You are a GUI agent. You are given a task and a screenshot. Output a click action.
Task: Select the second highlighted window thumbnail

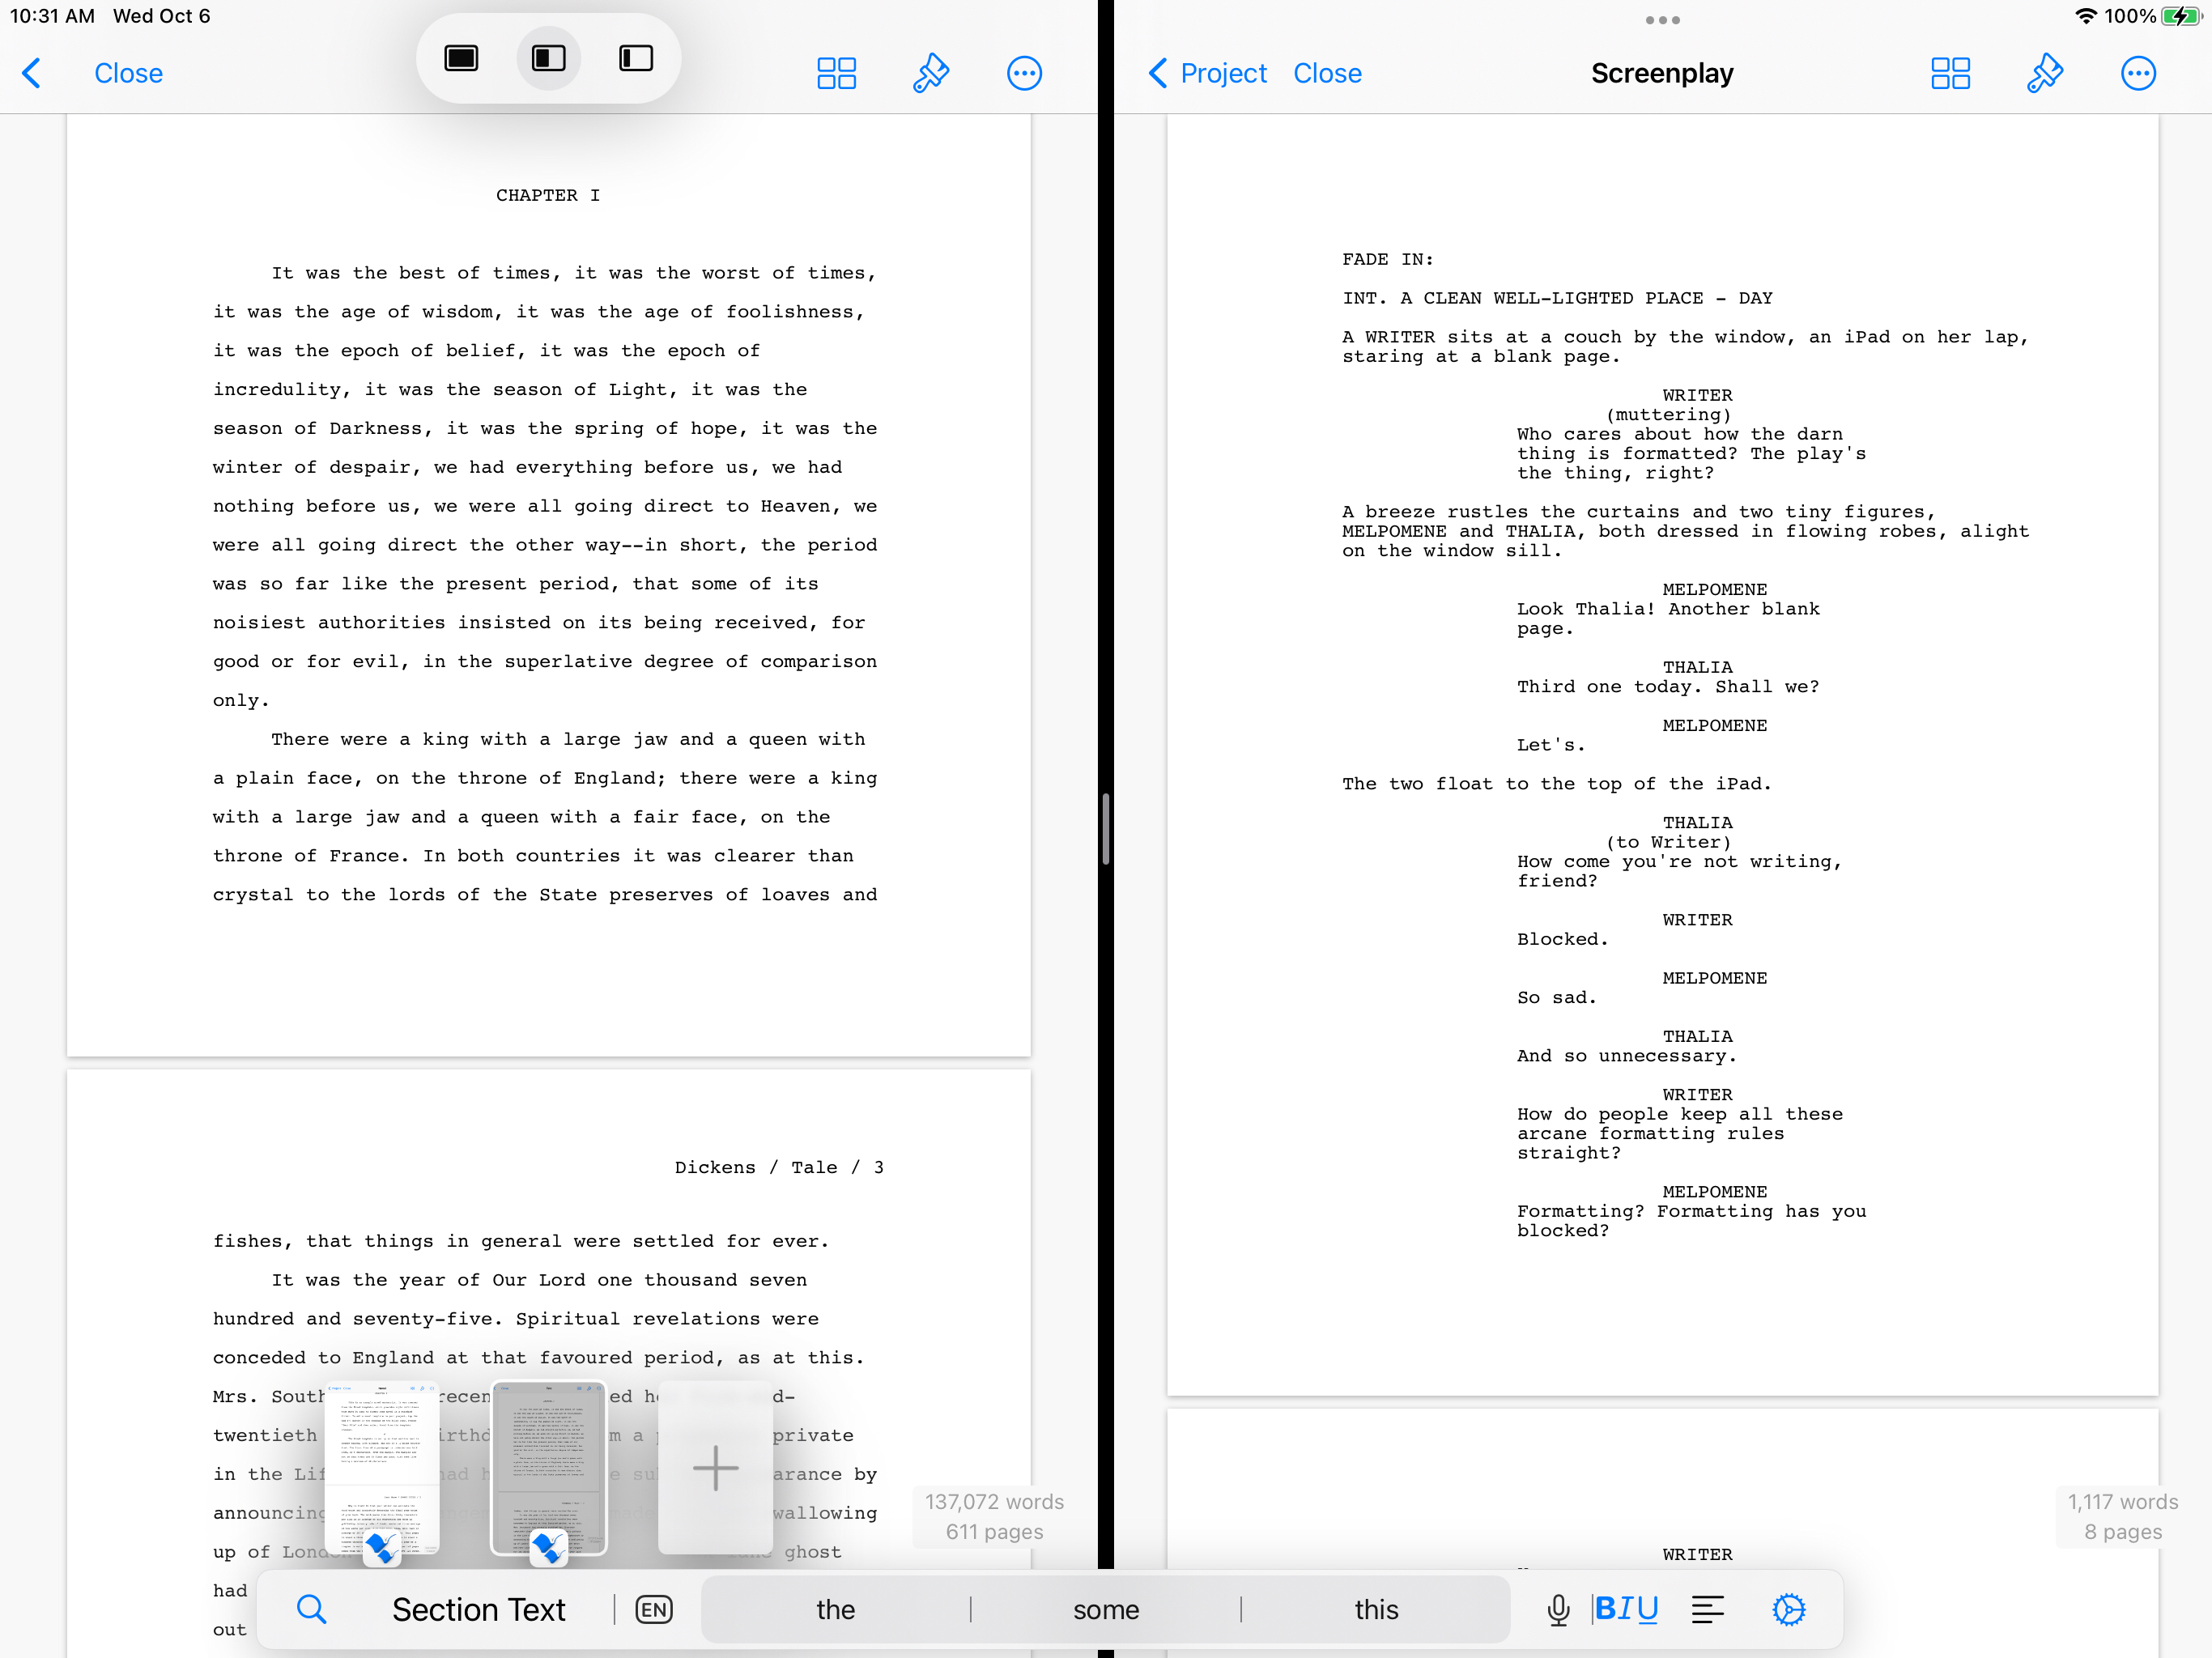(x=548, y=1468)
